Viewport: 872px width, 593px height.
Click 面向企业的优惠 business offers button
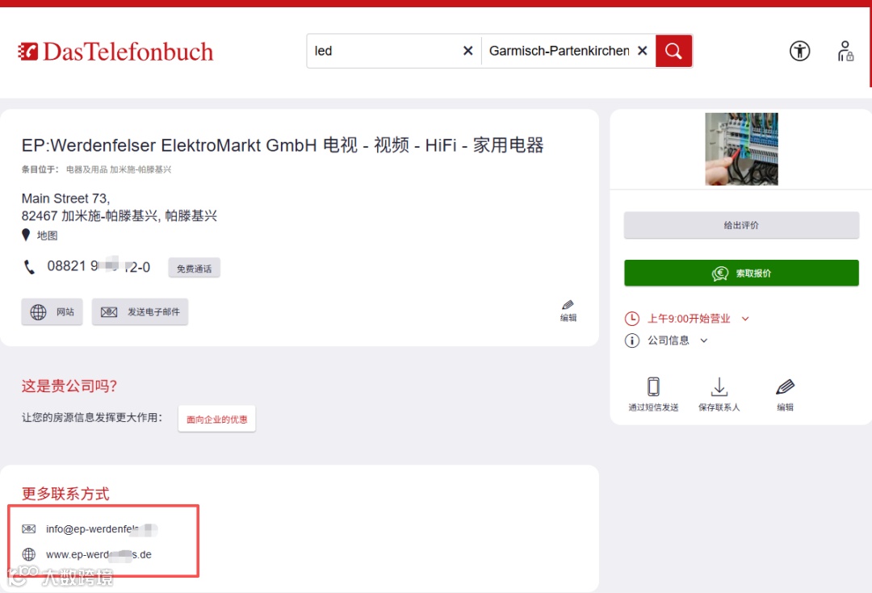point(217,419)
